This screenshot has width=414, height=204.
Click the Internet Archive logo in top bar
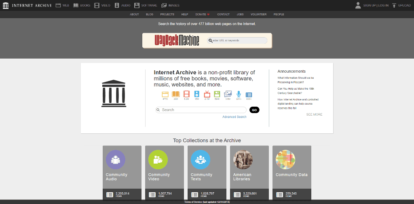(27, 5)
